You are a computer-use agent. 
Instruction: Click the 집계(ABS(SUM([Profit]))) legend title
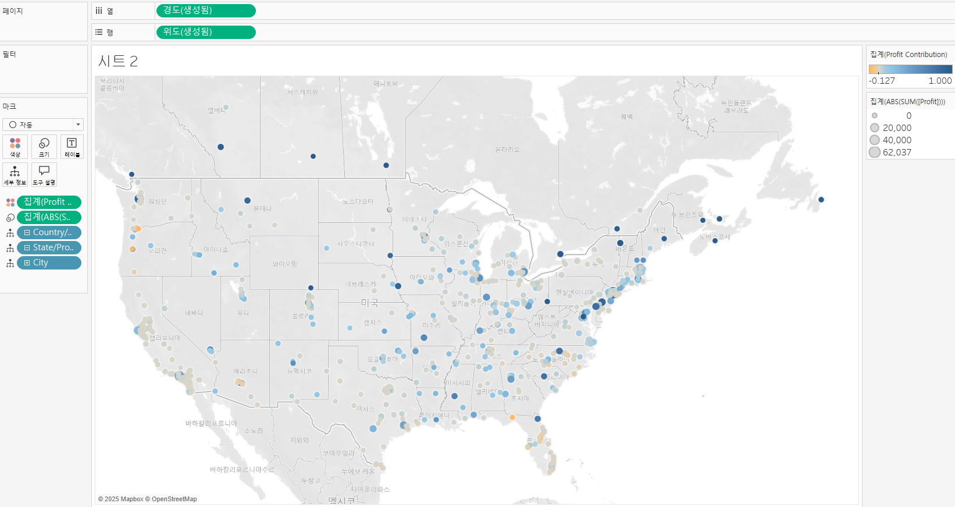click(x=908, y=101)
